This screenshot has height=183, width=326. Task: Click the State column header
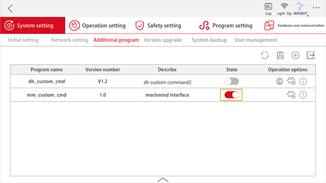pyautogui.click(x=232, y=69)
